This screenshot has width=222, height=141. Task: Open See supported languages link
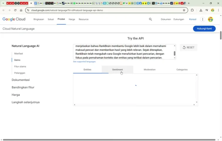click(x=84, y=62)
